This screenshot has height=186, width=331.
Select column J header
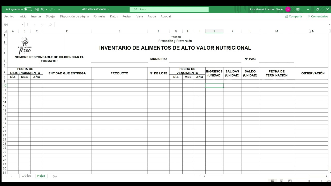click(x=214, y=31)
